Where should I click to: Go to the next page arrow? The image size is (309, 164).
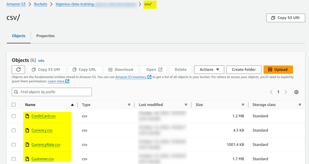pyautogui.click(x=286, y=92)
